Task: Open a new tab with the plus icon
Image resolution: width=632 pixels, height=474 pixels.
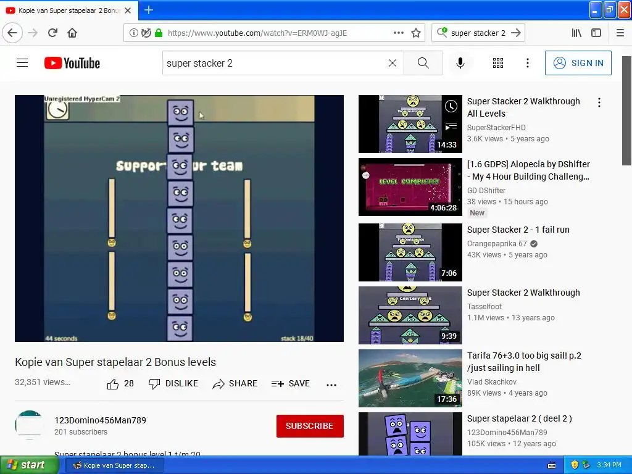Action: (149, 10)
